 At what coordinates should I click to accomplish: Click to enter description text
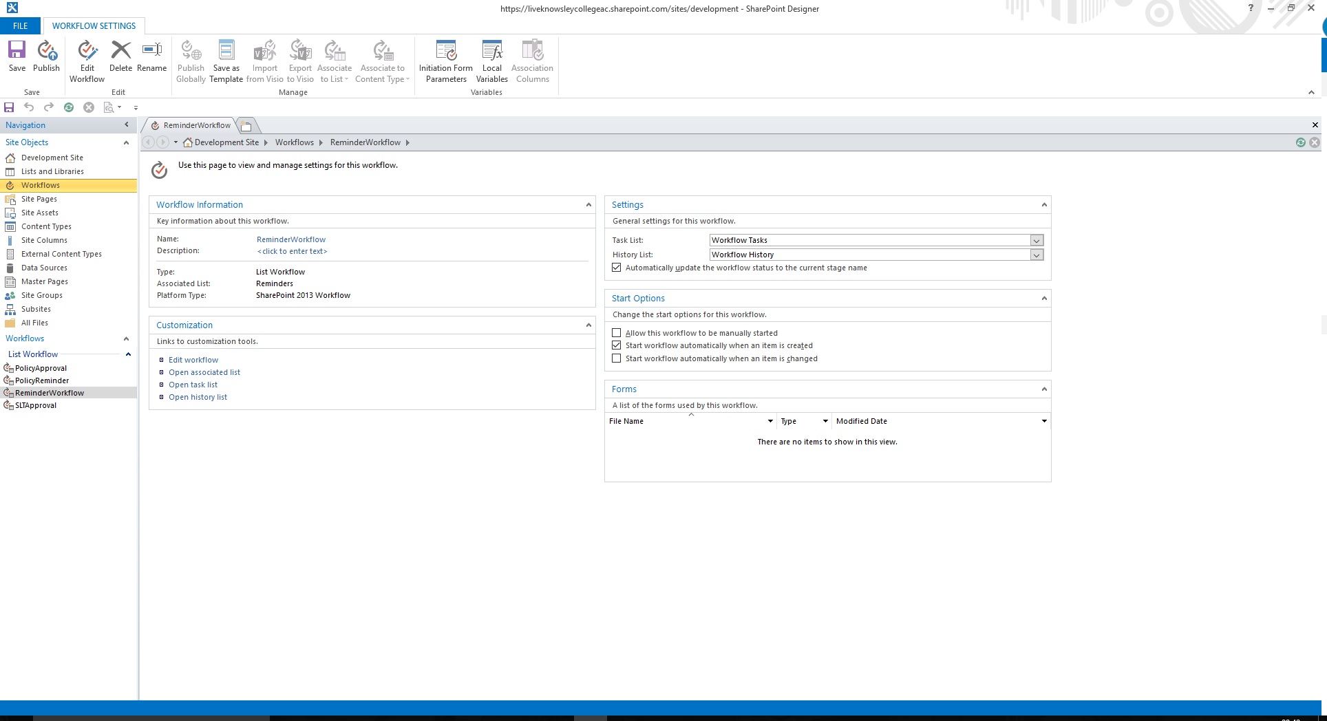click(x=293, y=251)
